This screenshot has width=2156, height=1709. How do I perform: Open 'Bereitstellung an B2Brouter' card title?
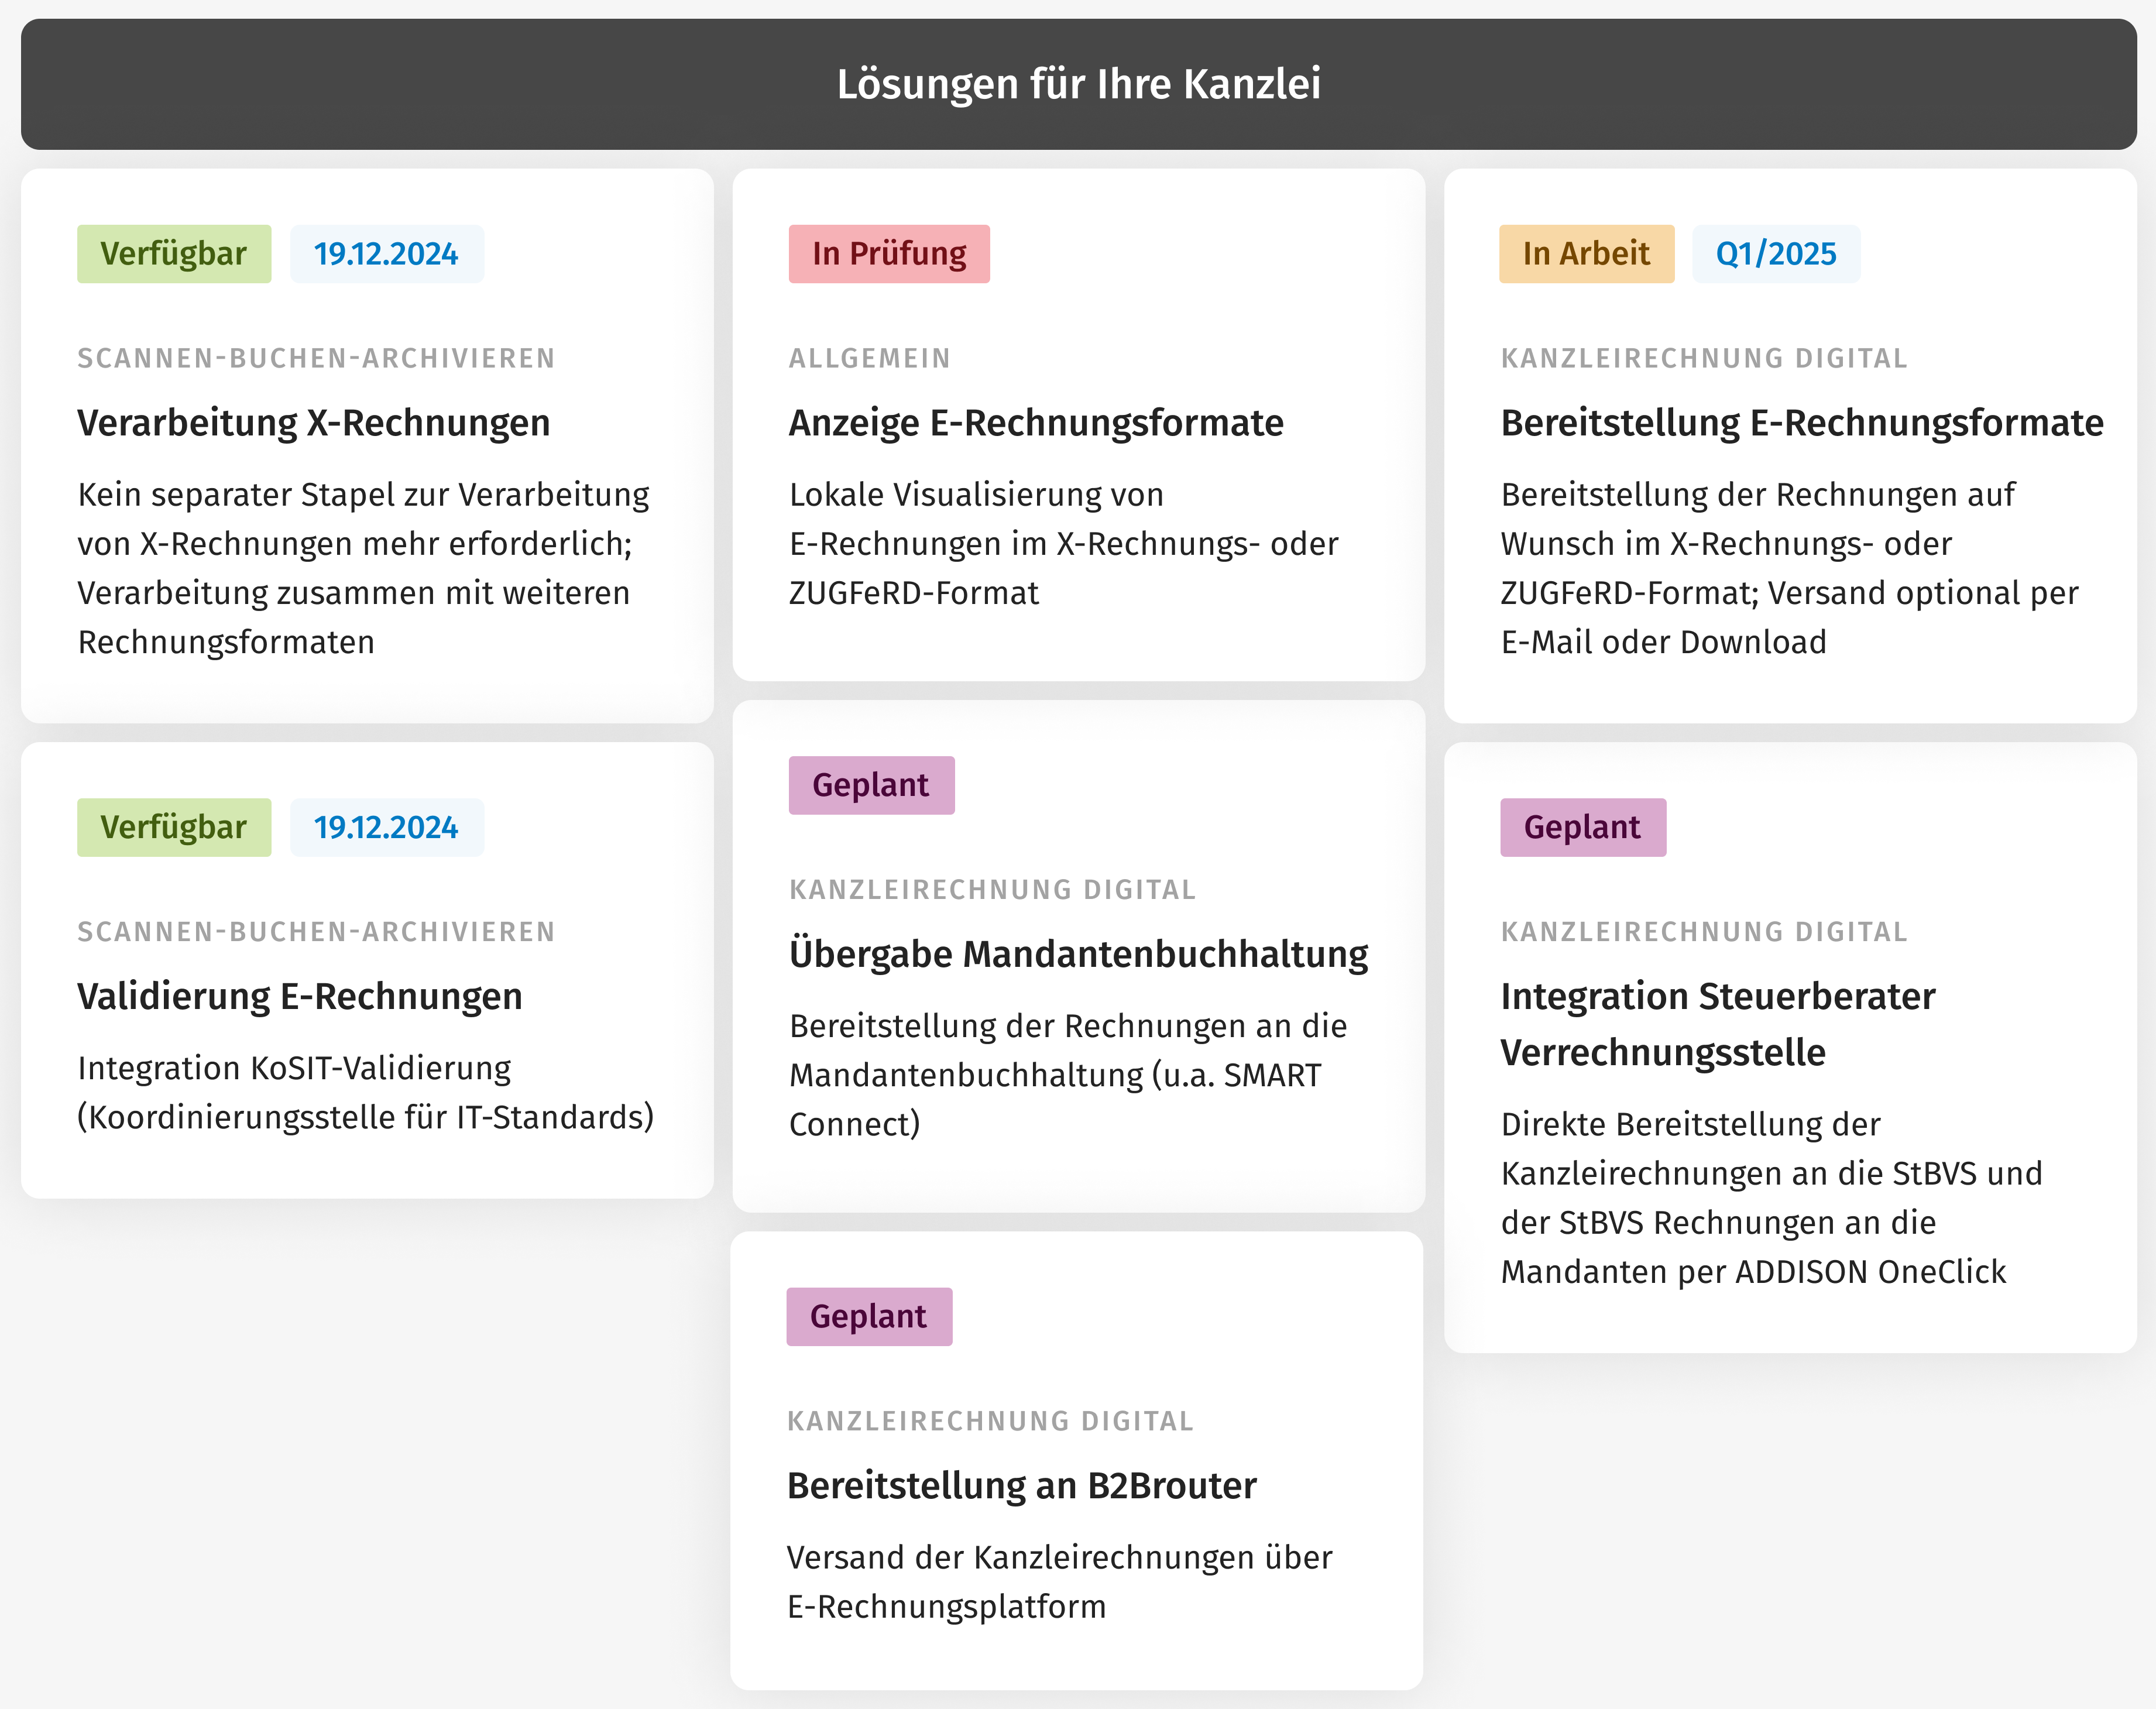(x=1022, y=1486)
